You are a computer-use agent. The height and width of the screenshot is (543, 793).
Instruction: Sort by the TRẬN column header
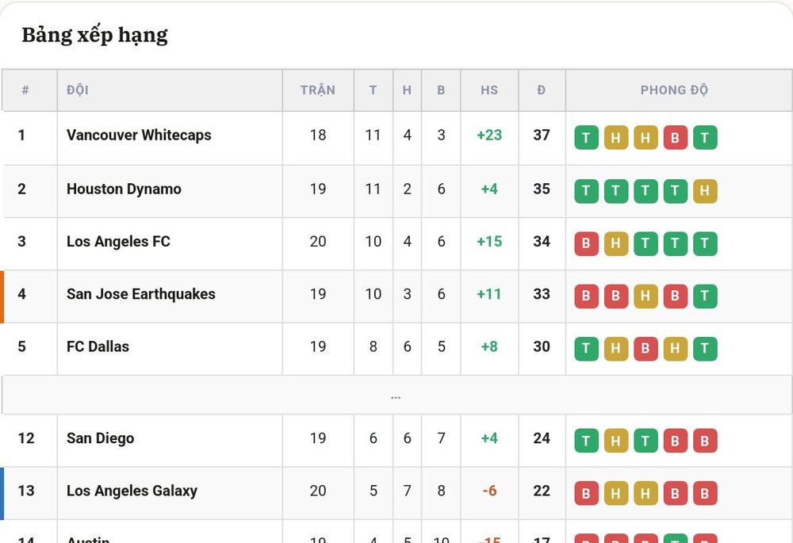pyautogui.click(x=318, y=90)
